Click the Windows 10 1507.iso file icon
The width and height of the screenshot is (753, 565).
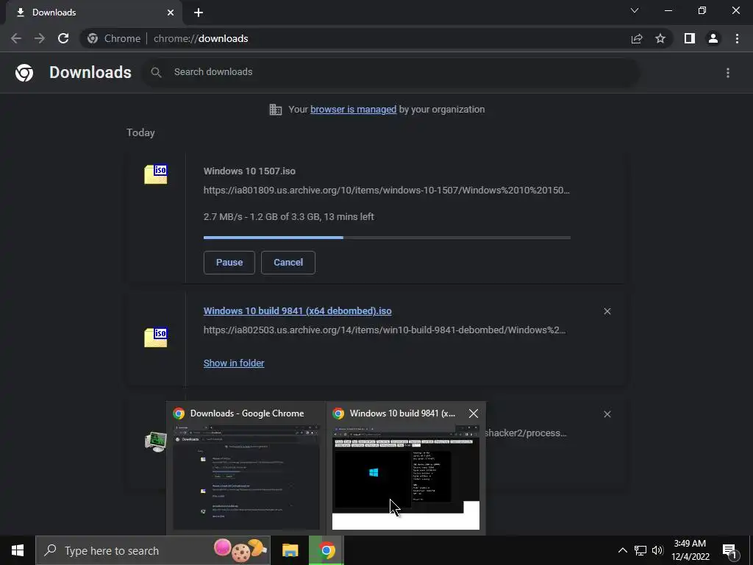click(x=156, y=174)
